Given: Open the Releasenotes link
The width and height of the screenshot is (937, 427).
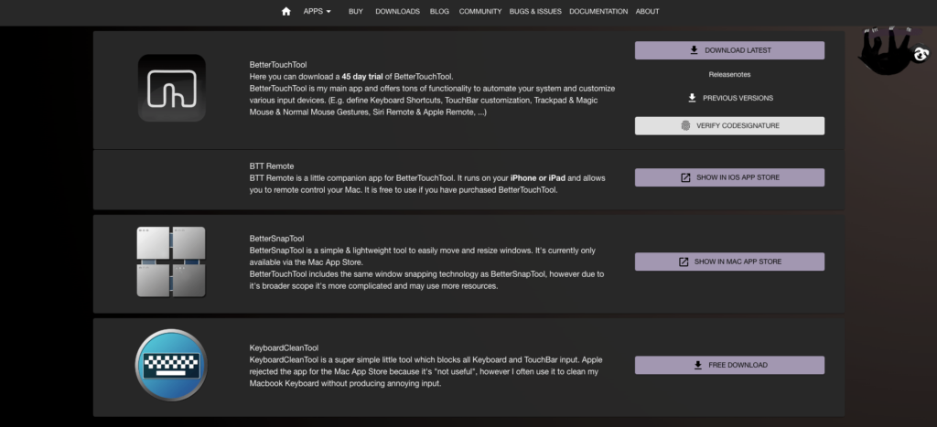Looking at the screenshot, I should 729,74.
